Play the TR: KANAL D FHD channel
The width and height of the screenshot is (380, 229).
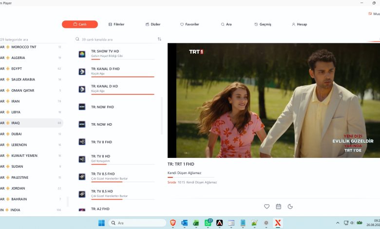(x=117, y=72)
